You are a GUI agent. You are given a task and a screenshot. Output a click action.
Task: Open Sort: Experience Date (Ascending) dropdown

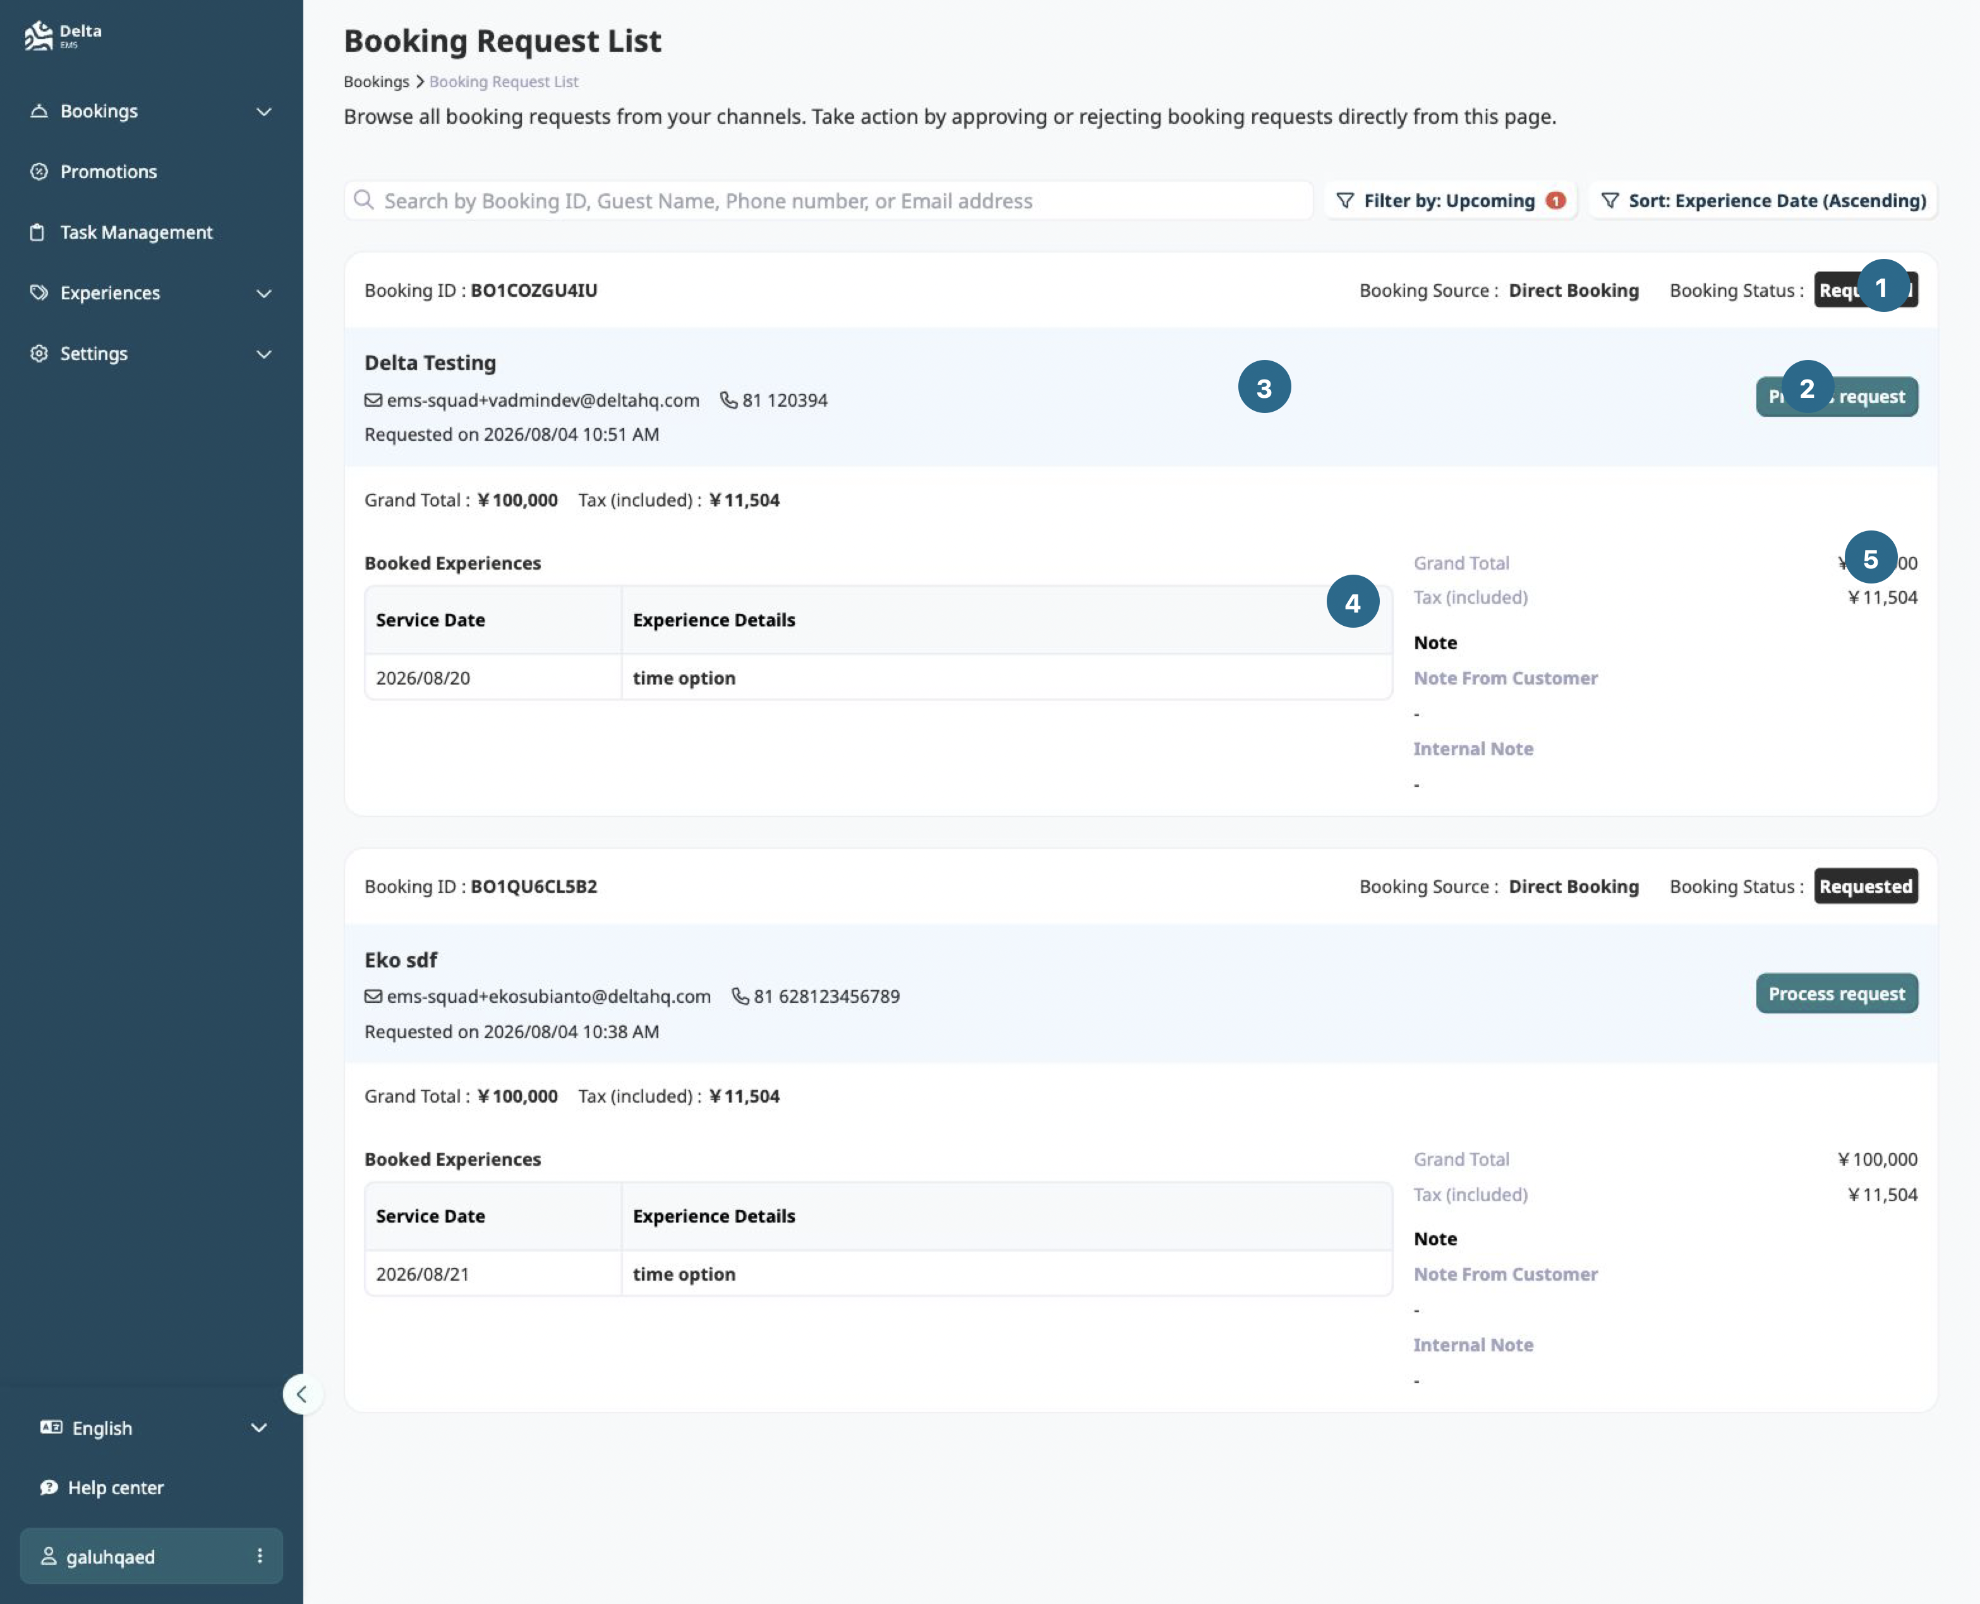[1763, 201]
